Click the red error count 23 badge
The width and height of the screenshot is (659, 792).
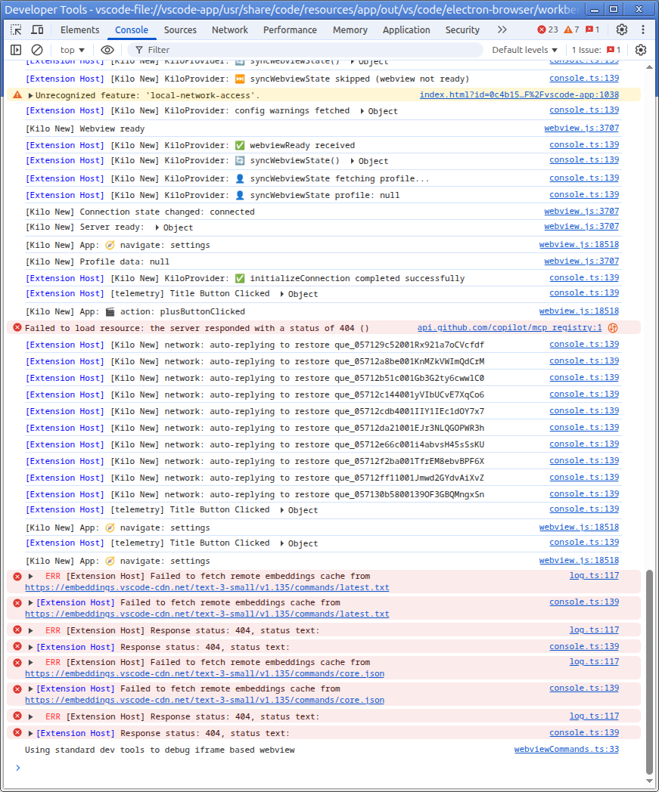point(547,29)
